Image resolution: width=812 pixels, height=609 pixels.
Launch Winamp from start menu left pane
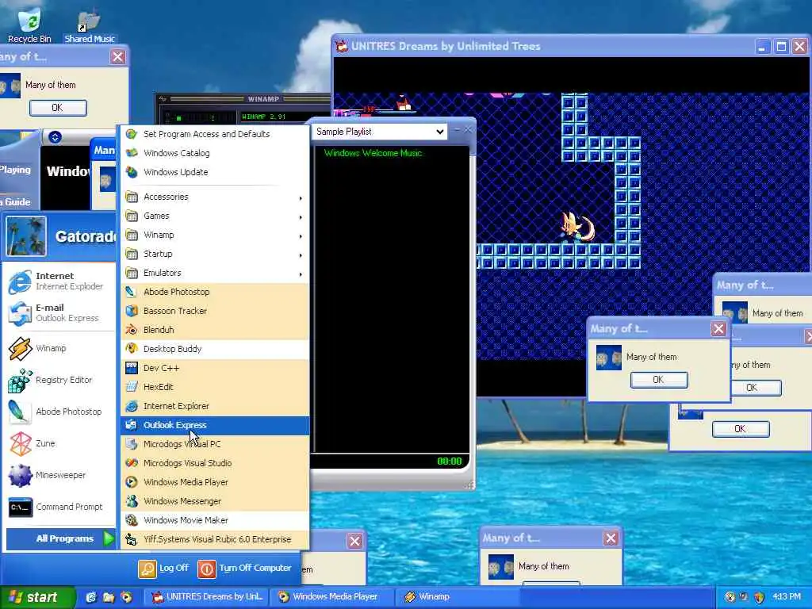coord(59,348)
